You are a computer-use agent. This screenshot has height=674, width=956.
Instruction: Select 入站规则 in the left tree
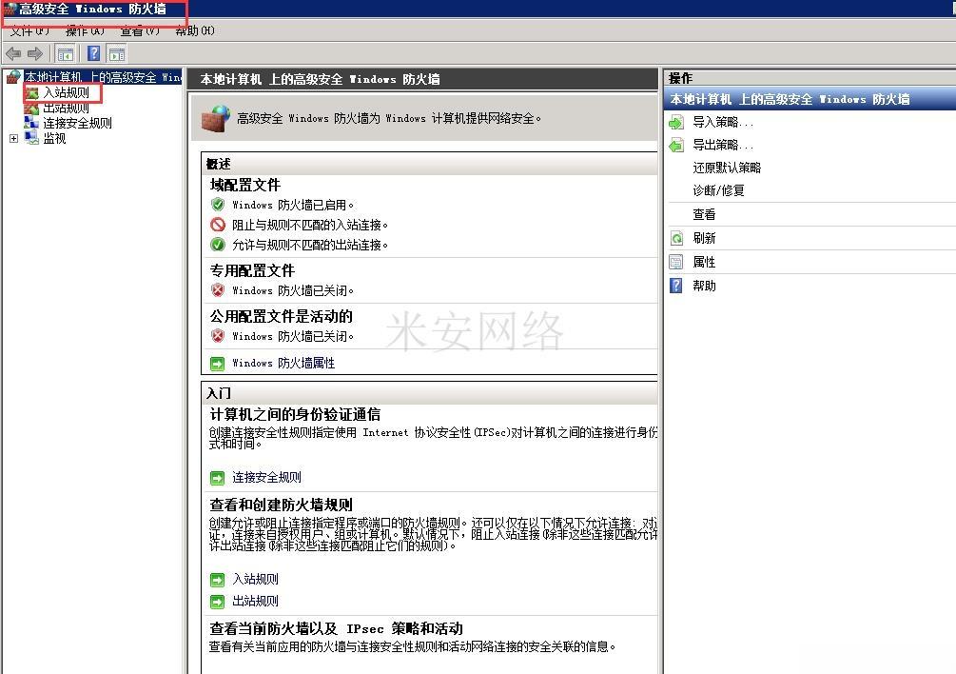(67, 92)
